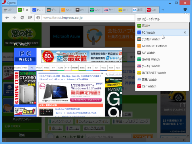Click the 記事 INDEX sidebar link
The height and width of the screenshot is (144, 192).
tap(13, 126)
